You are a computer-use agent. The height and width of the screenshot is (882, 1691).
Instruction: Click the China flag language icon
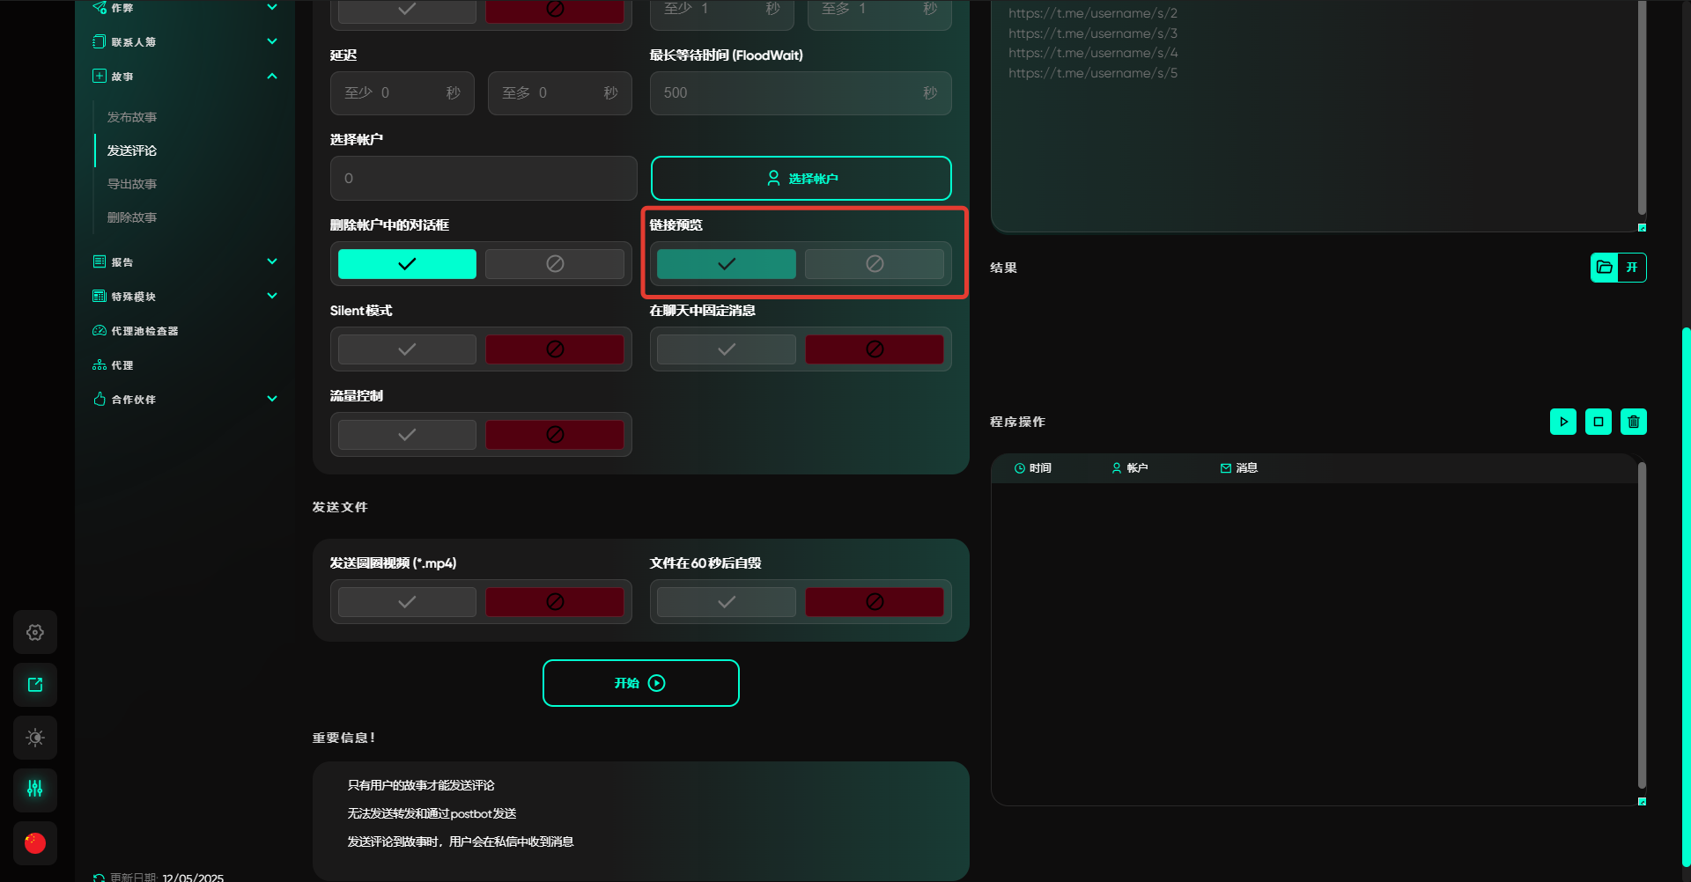35,843
